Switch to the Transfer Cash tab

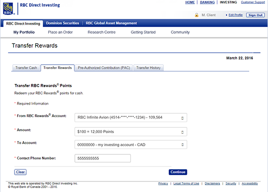click(26, 68)
